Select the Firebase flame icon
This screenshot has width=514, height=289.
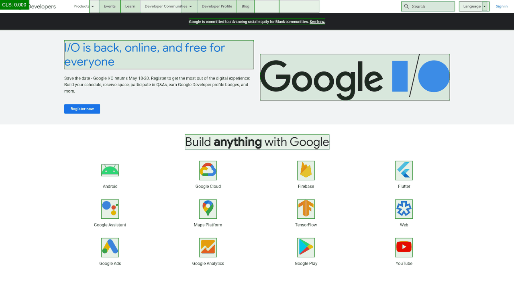click(x=306, y=170)
